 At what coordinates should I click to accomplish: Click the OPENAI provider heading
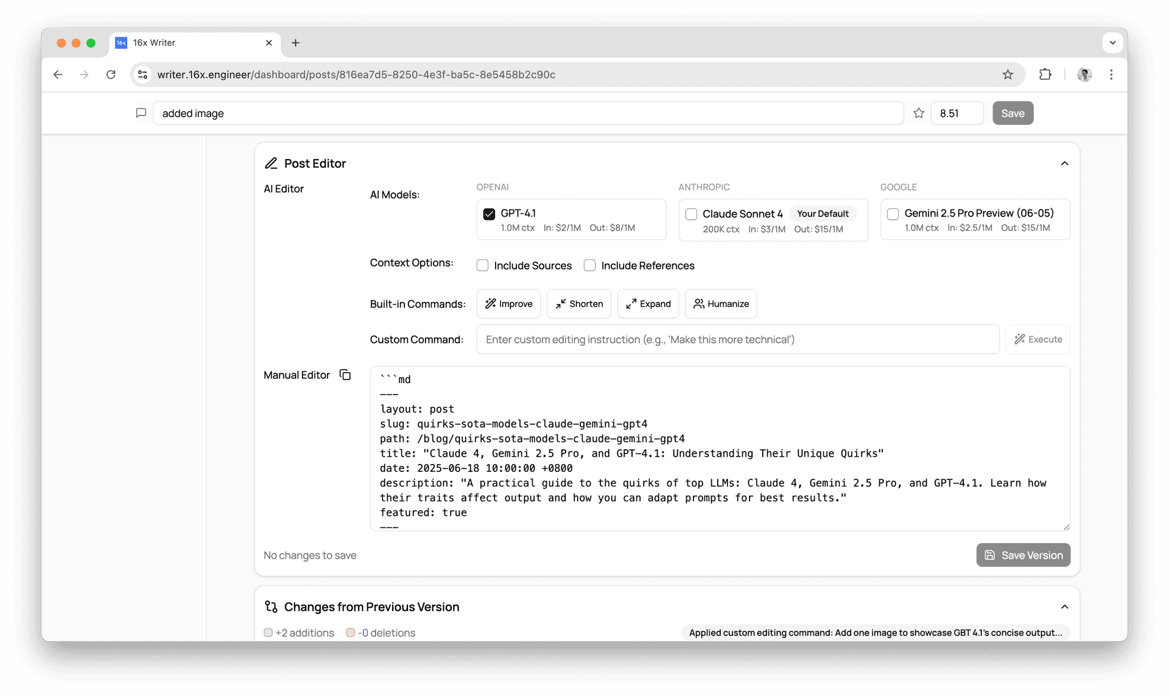click(x=492, y=187)
